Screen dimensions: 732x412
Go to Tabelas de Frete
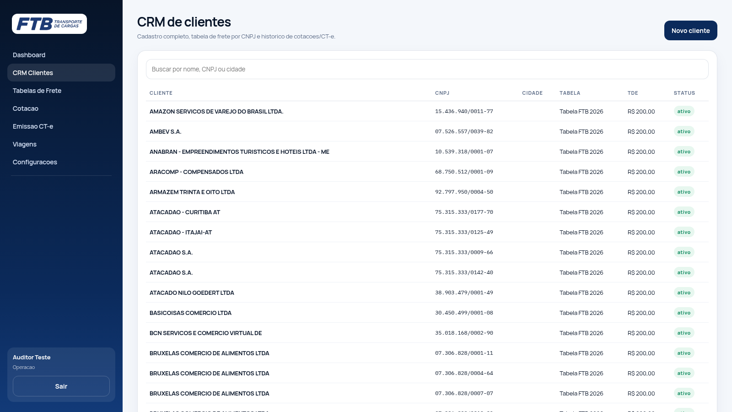[61, 91]
